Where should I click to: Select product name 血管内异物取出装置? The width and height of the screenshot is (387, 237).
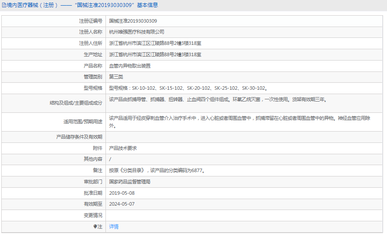point(130,66)
